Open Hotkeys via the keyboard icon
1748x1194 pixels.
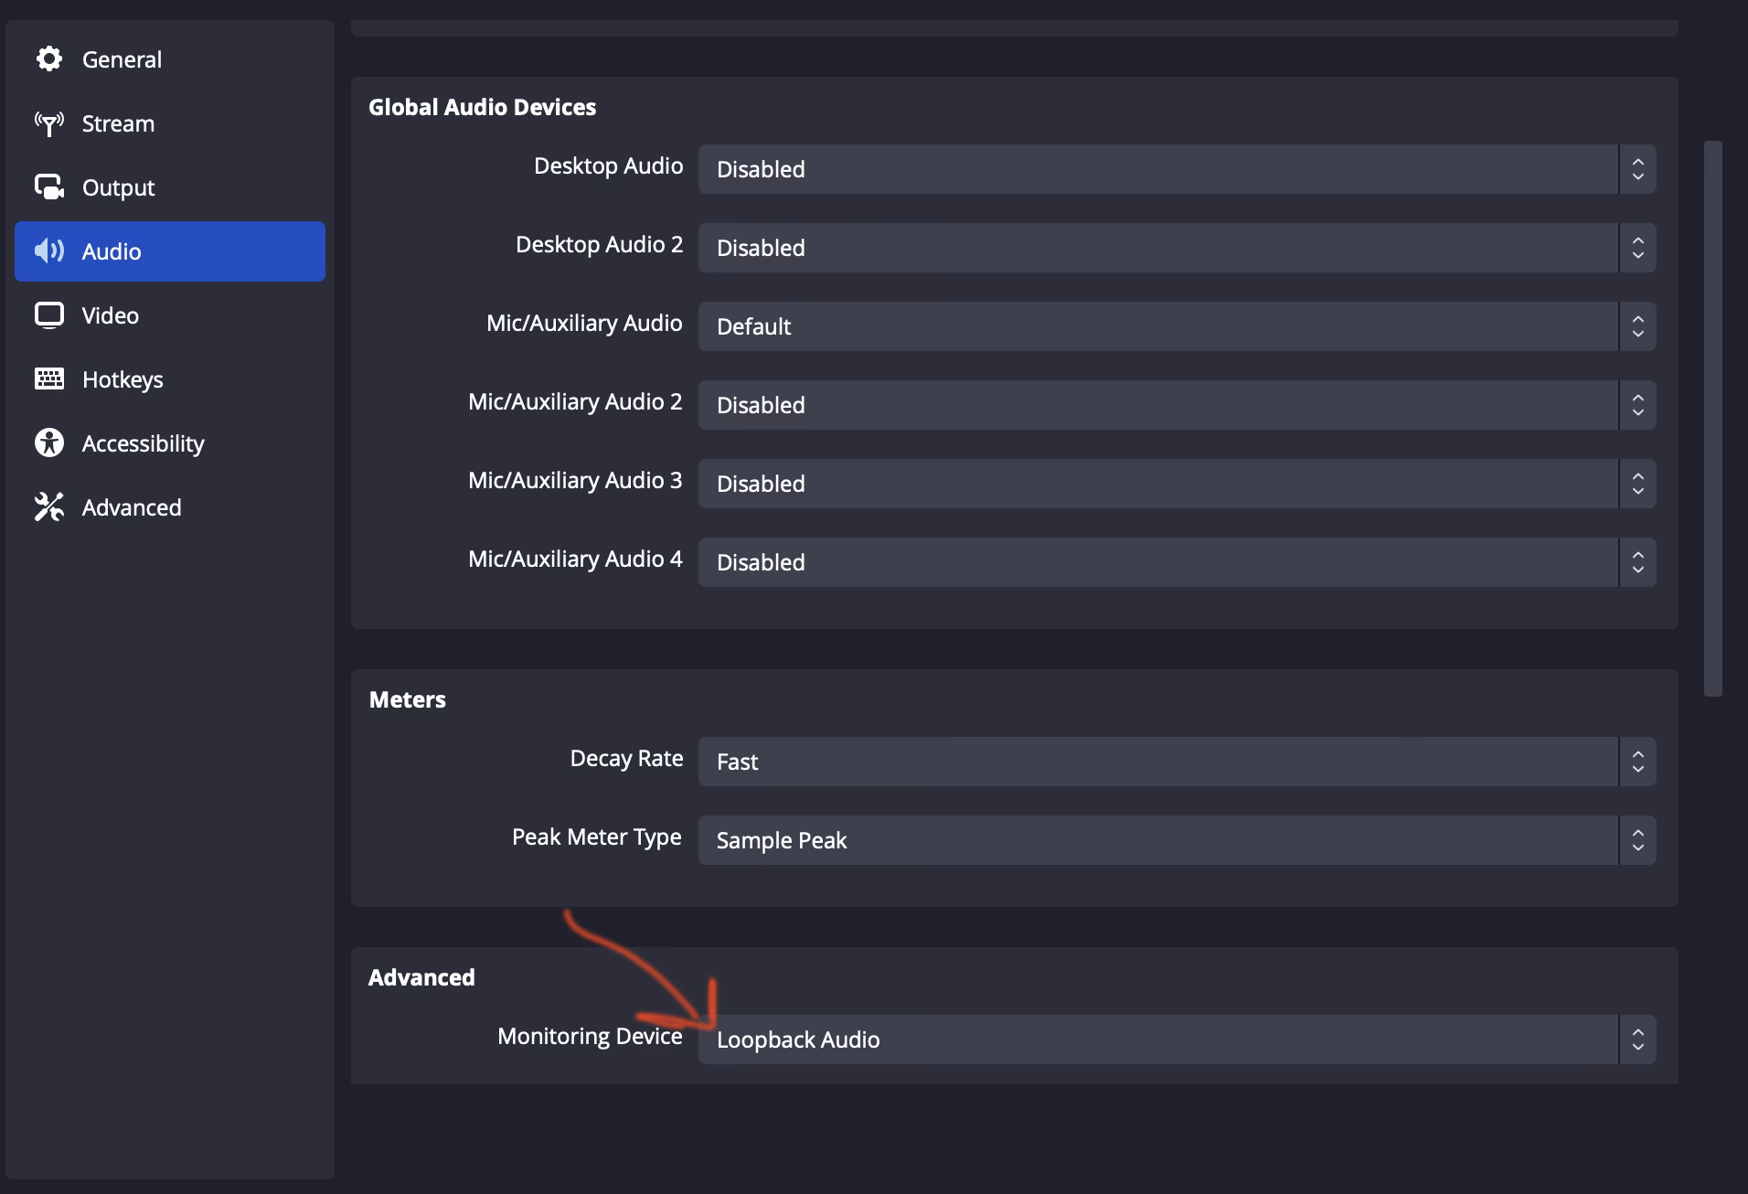49,378
